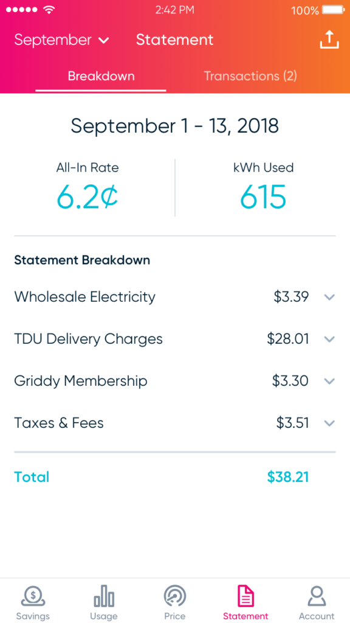350x623 pixels.
Task: Tap the battery indicator in status bar
Action: point(333,10)
